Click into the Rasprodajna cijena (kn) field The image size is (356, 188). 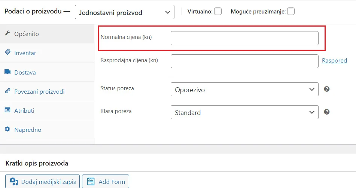244,61
